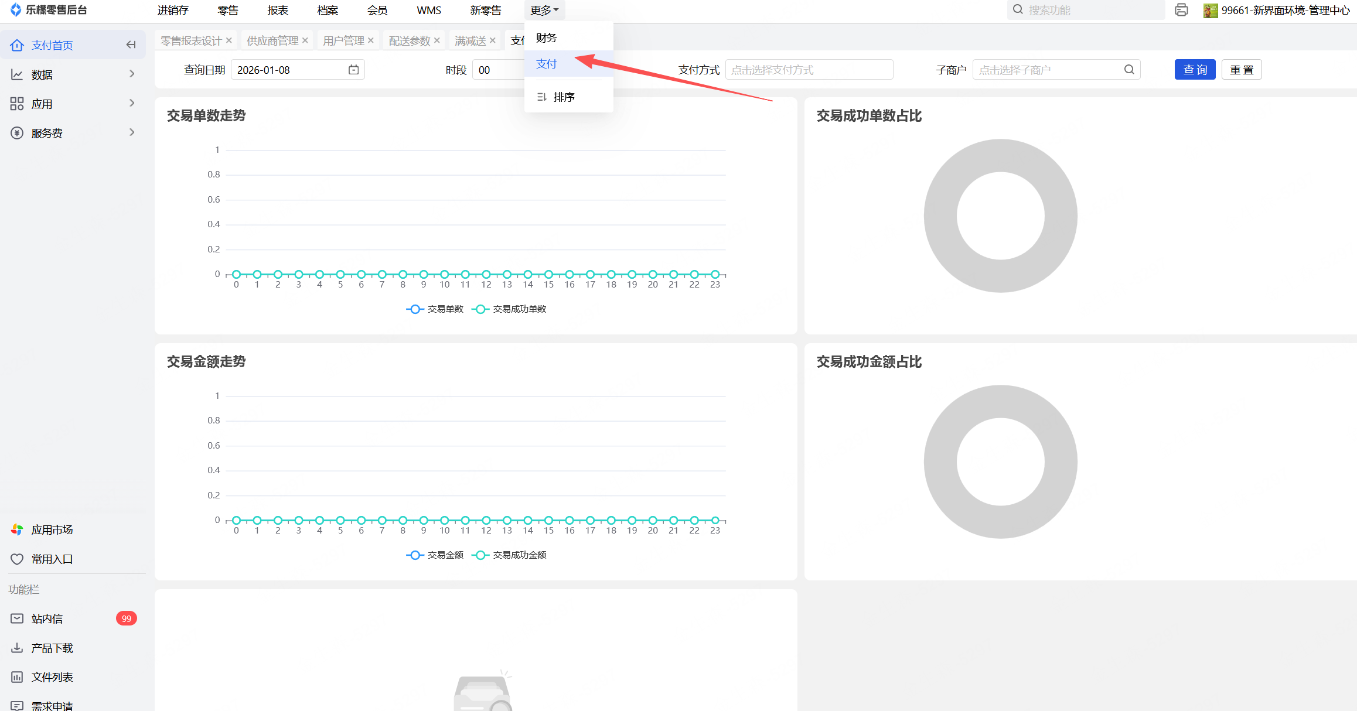Image resolution: width=1357 pixels, height=711 pixels.
Task: Collapse the sidebar with the arrow icon
Action: (131, 45)
